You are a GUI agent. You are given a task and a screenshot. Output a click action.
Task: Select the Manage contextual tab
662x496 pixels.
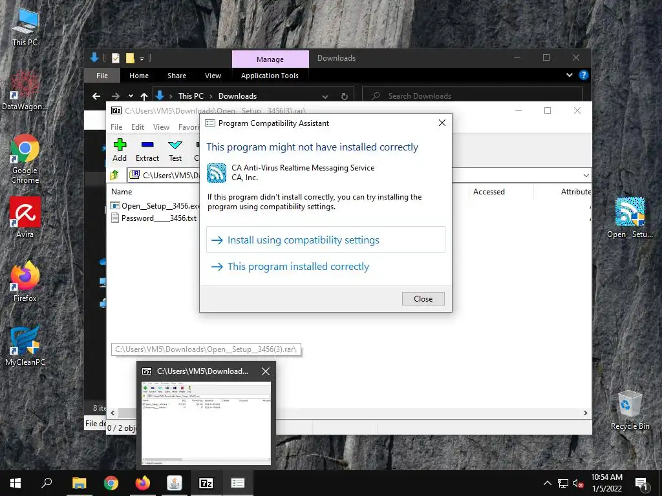pos(270,59)
